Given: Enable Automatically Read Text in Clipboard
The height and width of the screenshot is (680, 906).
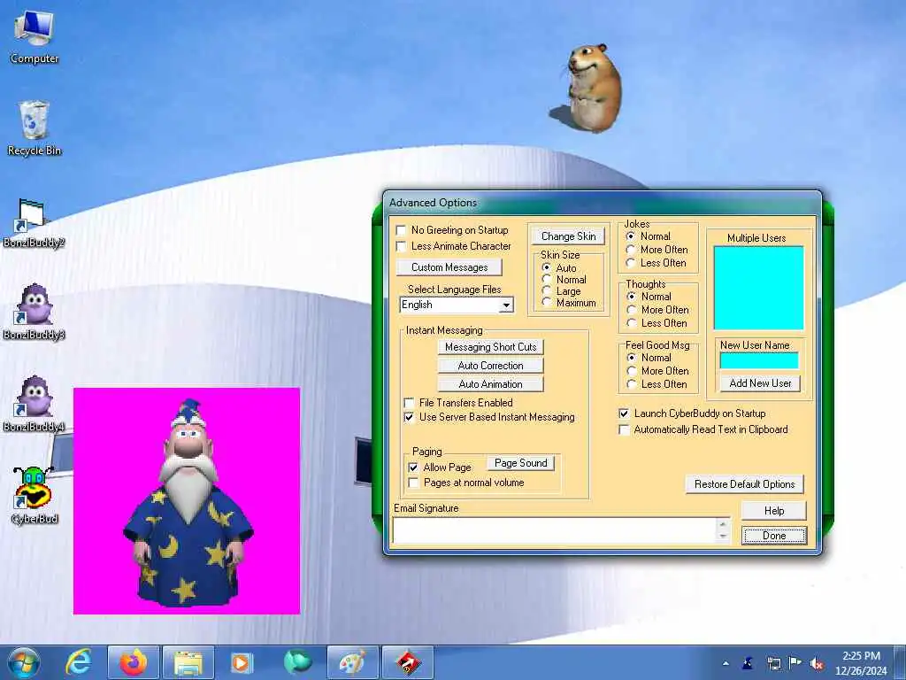Looking at the screenshot, I should [624, 429].
